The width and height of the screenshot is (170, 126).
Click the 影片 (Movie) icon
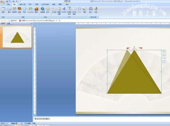(91, 9)
